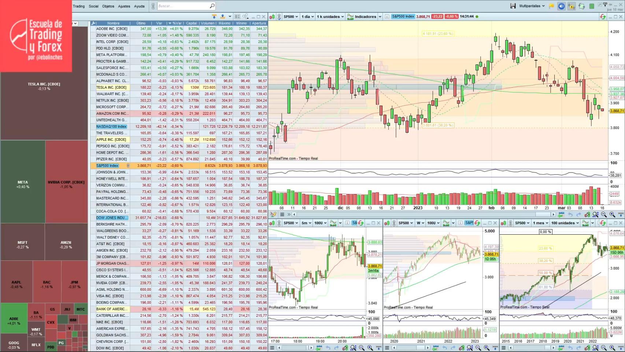625x352 pixels.
Task: Open the '1 día' timeframe dropdown
Action: [308, 16]
